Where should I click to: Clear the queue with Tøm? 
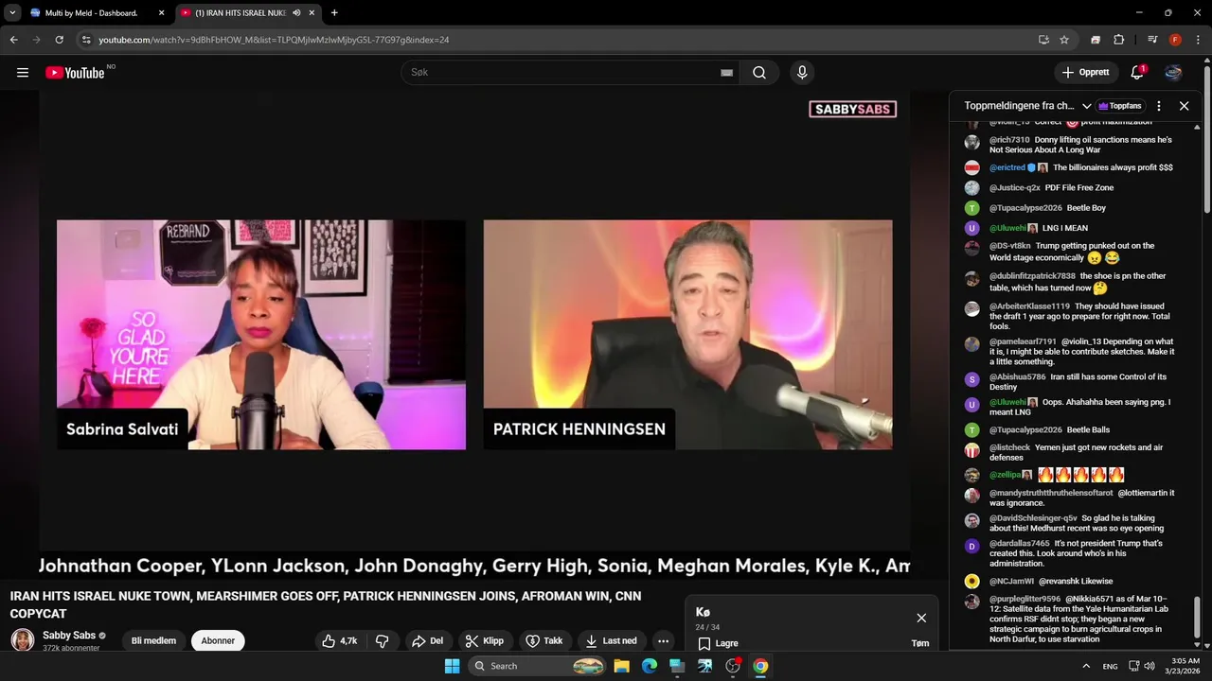(919, 643)
